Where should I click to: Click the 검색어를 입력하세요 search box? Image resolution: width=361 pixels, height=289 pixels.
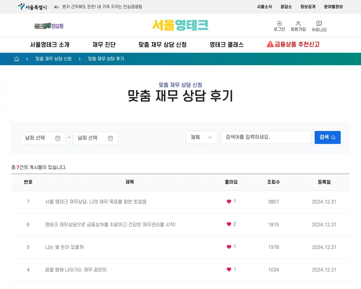point(266,137)
